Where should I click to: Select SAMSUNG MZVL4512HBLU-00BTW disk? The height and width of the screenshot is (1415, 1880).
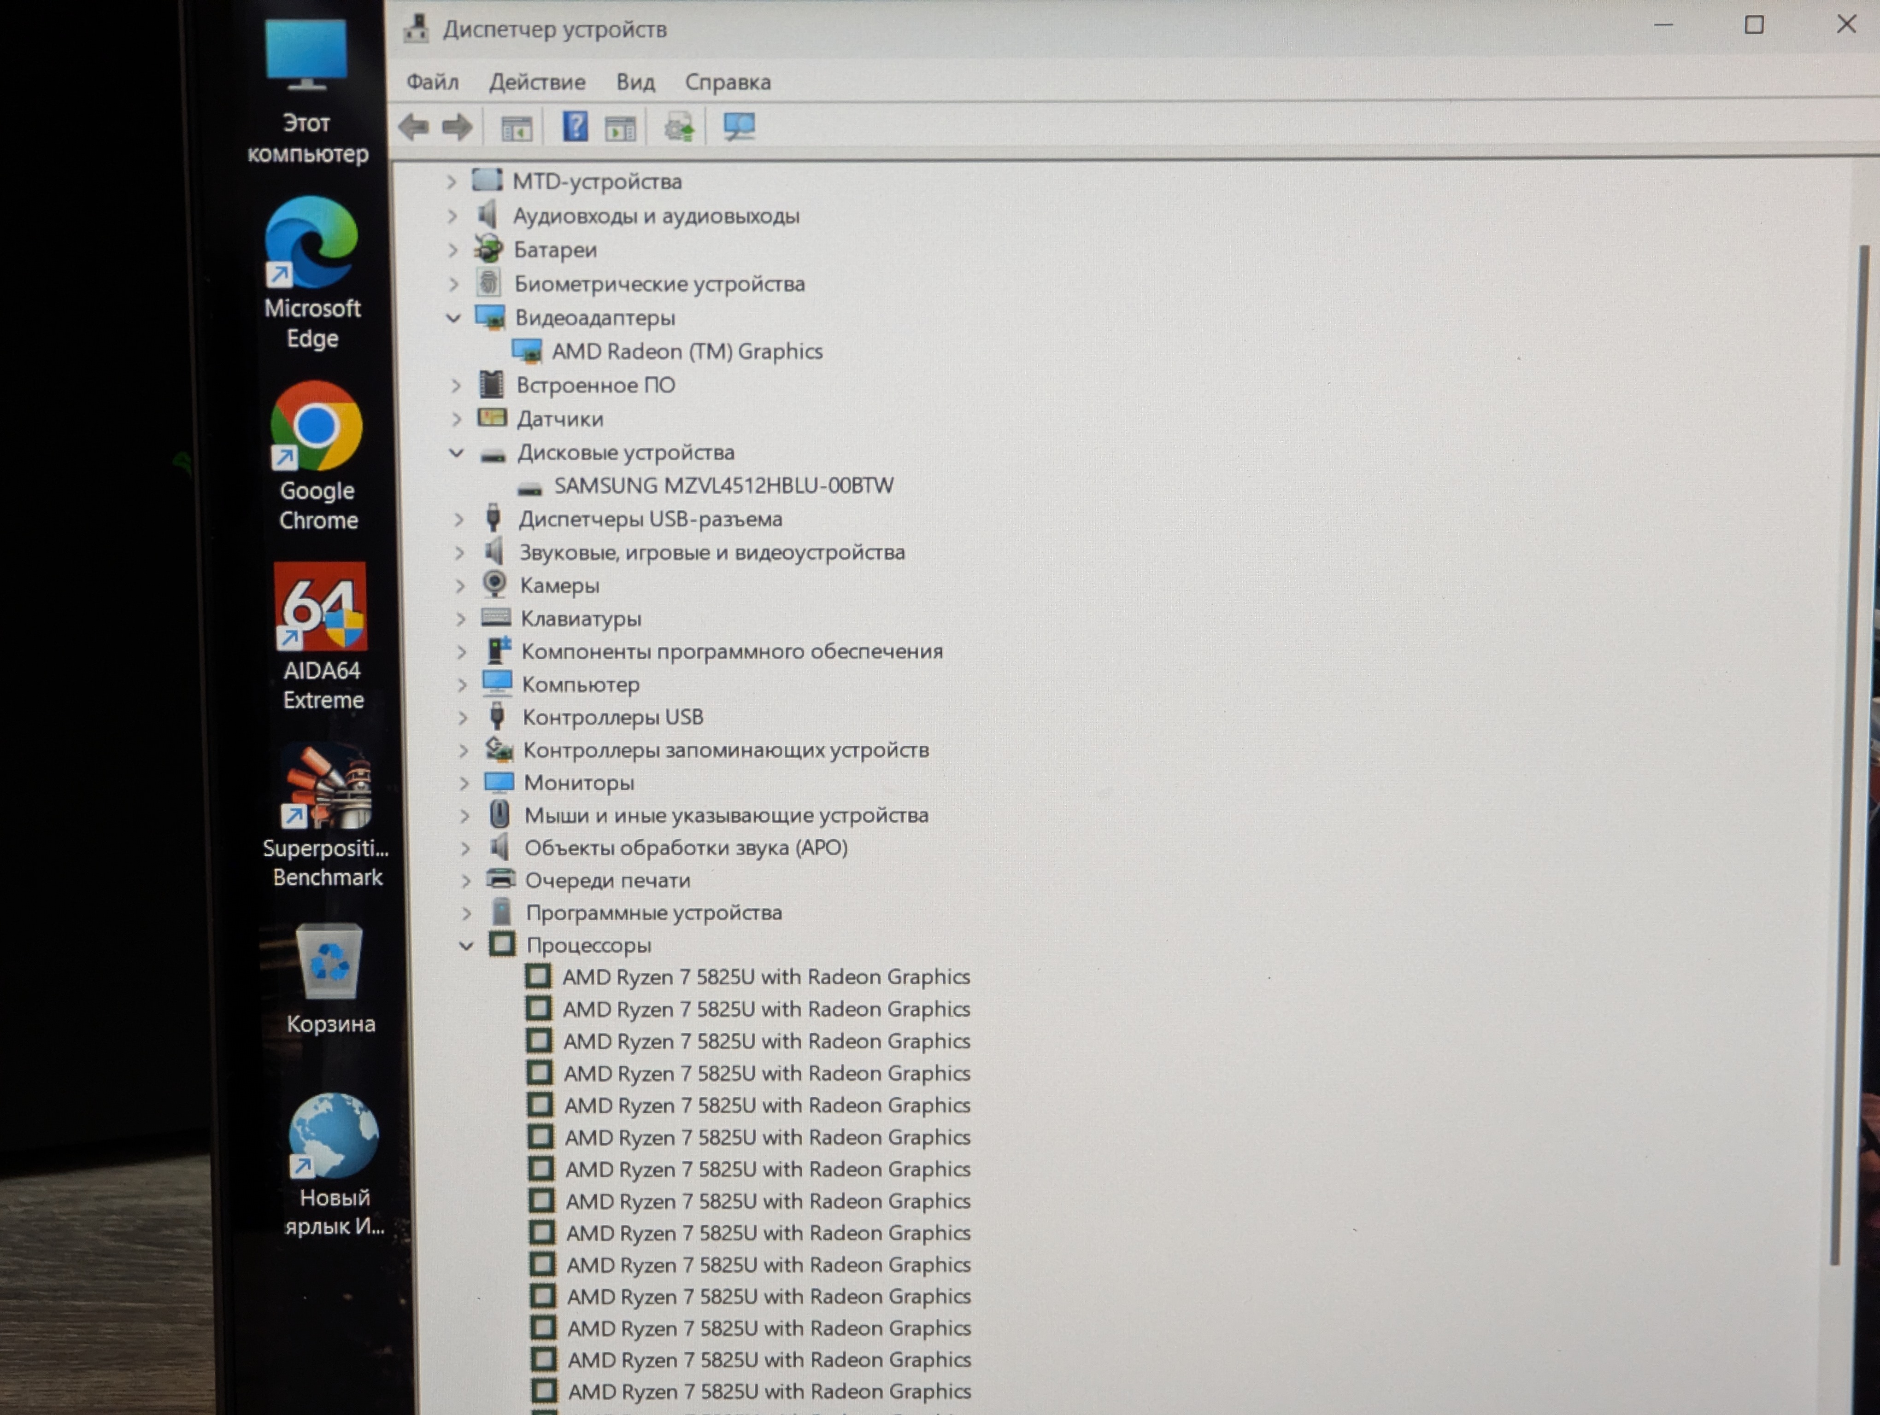tap(723, 485)
